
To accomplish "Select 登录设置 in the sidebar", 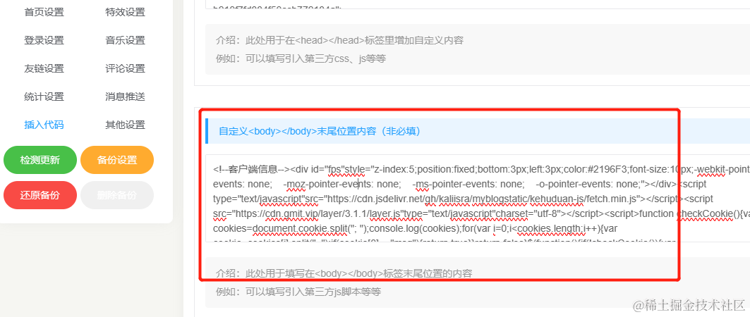I will pyautogui.click(x=44, y=41).
